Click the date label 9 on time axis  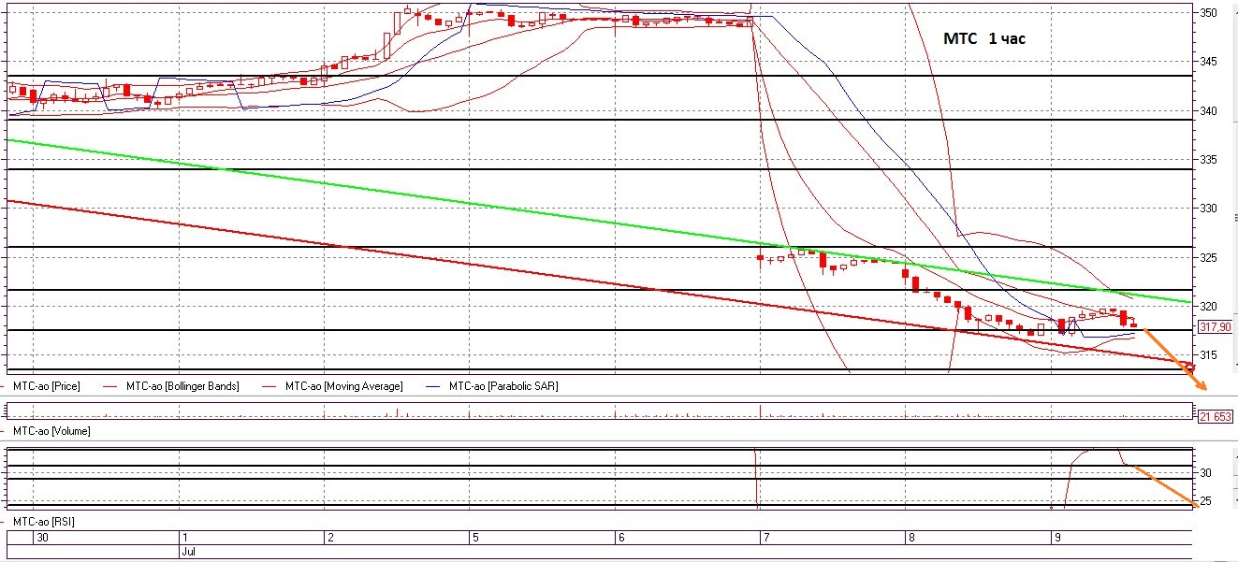[1056, 538]
